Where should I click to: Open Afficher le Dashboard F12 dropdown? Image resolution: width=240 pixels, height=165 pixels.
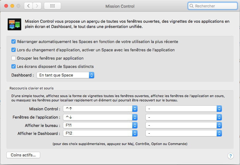point(100,133)
